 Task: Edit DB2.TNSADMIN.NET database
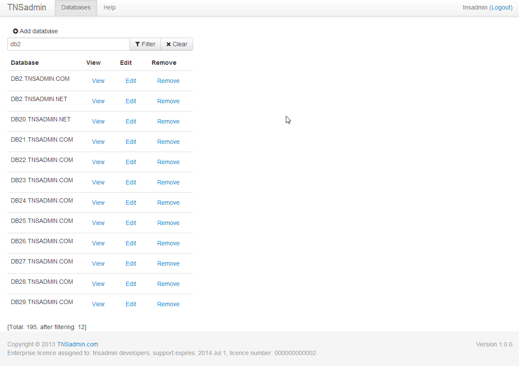131,101
